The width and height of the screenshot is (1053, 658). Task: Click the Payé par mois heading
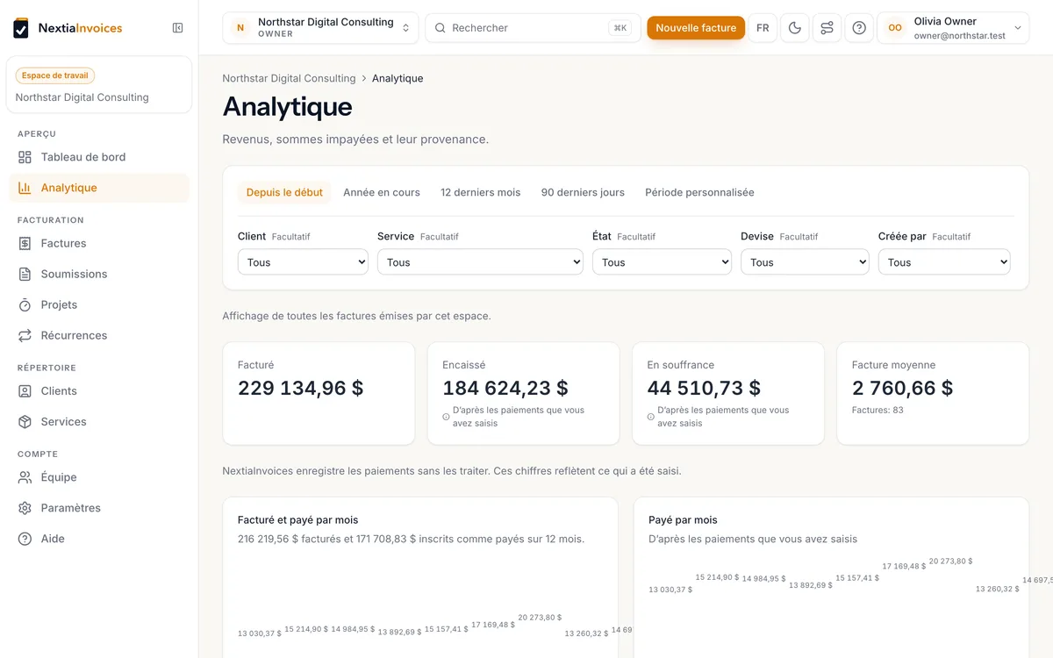pyautogui.click(x=683, y=520)
